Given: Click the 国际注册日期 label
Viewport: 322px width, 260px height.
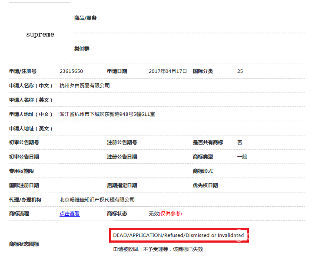Looking at the screenshot, I should [24, 185].
